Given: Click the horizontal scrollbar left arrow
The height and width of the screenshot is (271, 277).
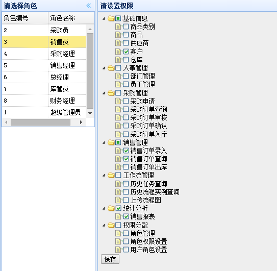Looking at the screenshot, I should pyautogui.click(x=6, y=122).
